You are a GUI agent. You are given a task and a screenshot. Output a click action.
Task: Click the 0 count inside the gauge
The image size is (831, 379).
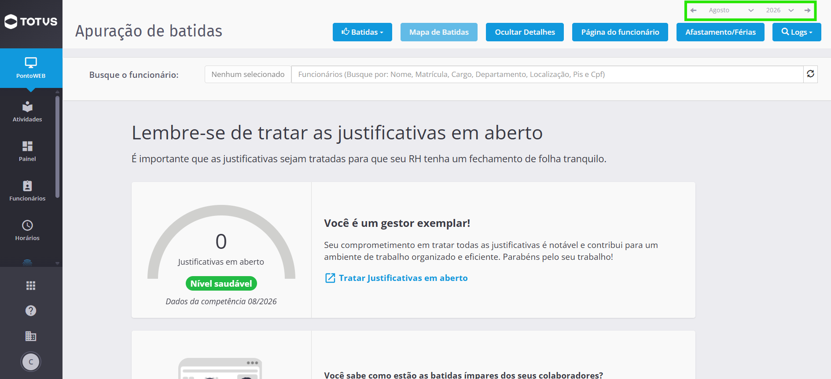pos(221,241)
